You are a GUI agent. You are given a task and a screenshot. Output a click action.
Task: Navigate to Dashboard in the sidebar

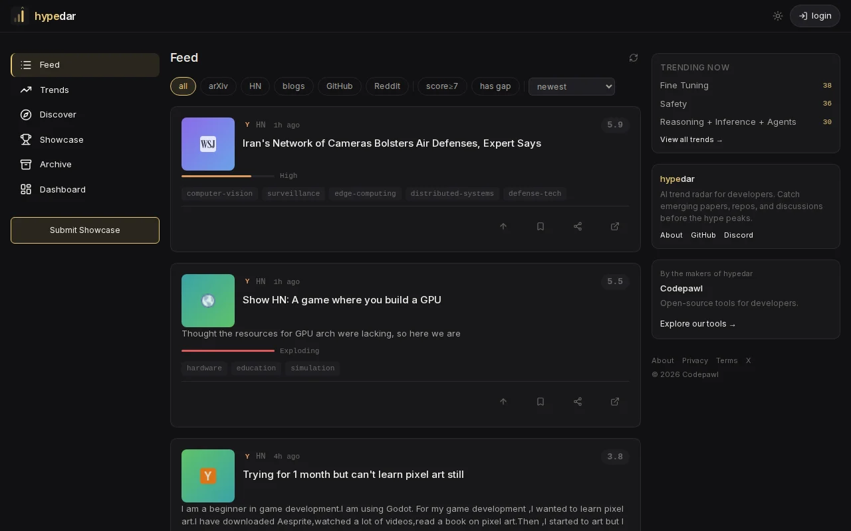coord(85,189)
